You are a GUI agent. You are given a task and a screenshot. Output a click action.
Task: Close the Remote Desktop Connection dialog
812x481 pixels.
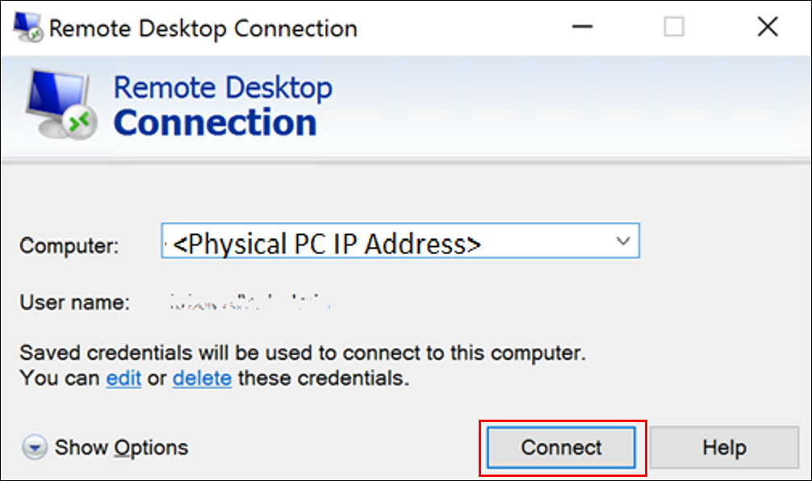click(x=767, y=28)
